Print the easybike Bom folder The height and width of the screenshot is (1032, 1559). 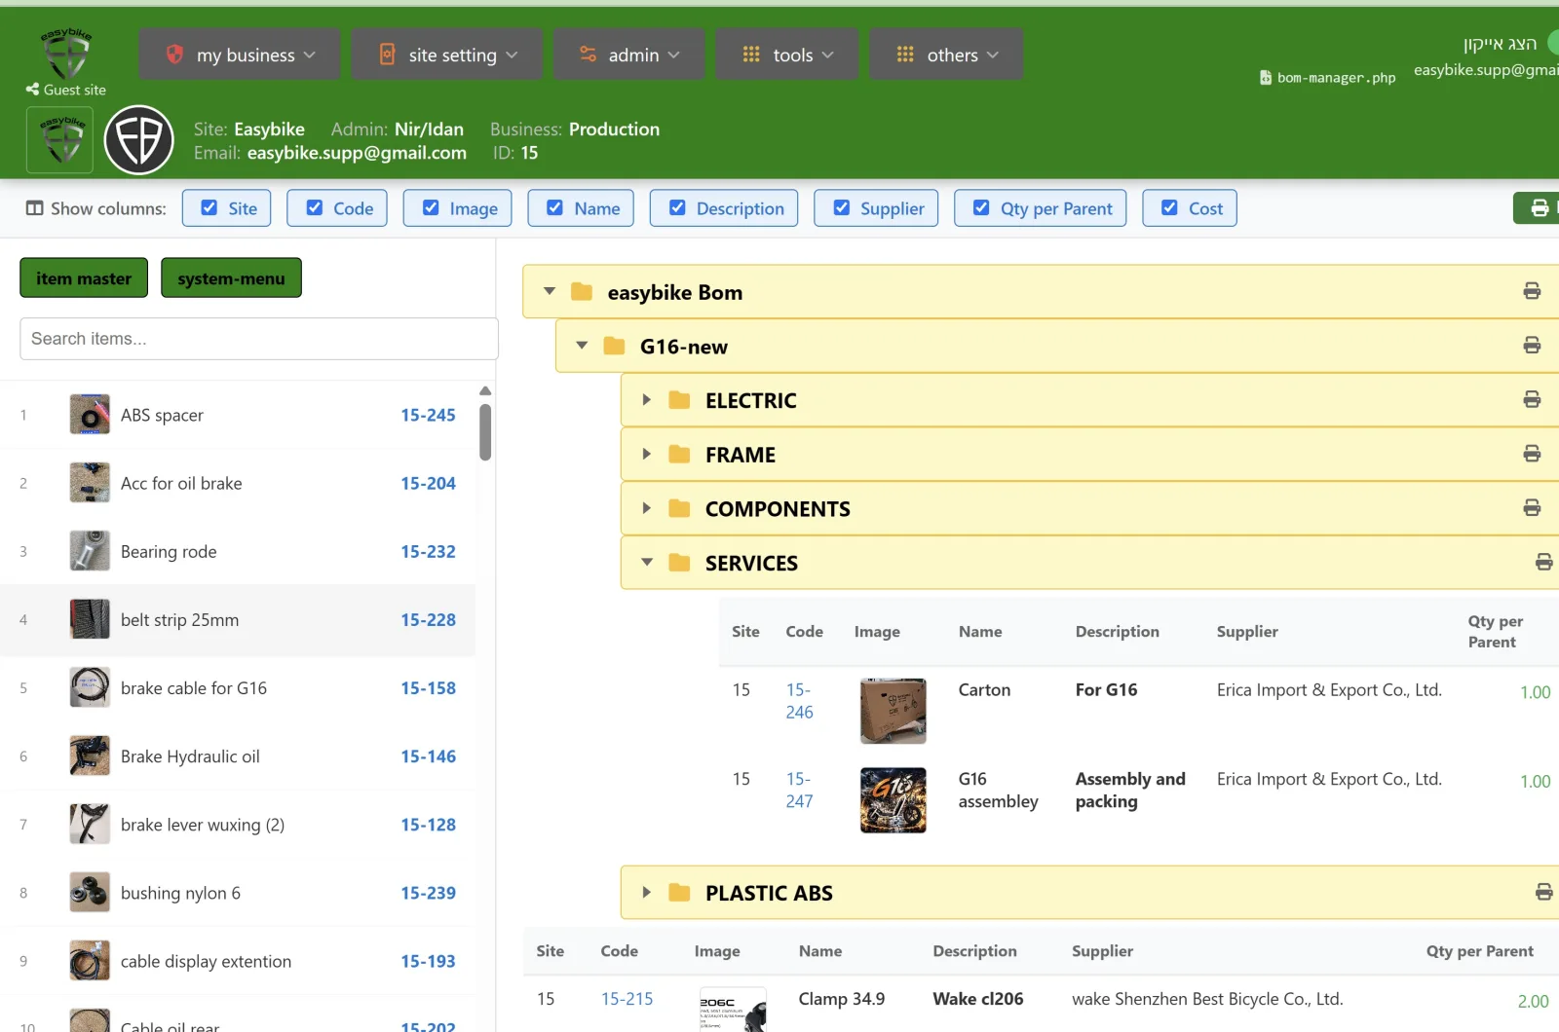tap(1532, 291)
